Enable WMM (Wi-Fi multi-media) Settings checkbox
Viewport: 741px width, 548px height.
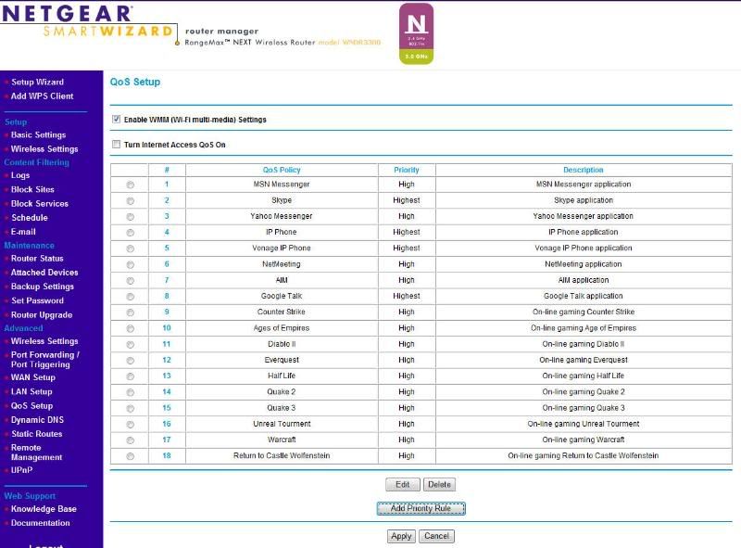(x=117, y=120)
